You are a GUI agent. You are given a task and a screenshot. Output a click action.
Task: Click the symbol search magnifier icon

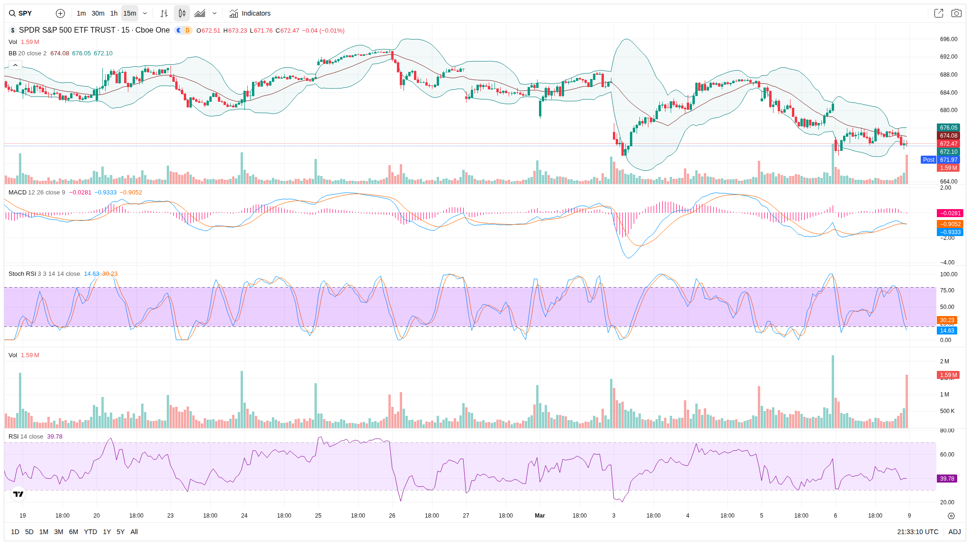tap(12, 13)
